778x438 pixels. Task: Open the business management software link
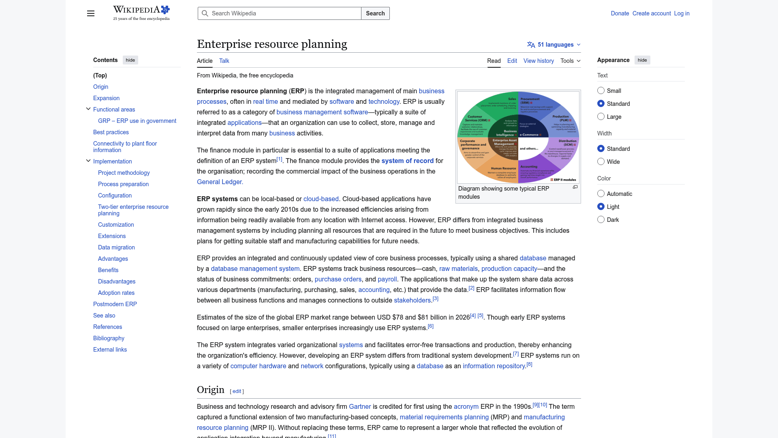point(322,112)
